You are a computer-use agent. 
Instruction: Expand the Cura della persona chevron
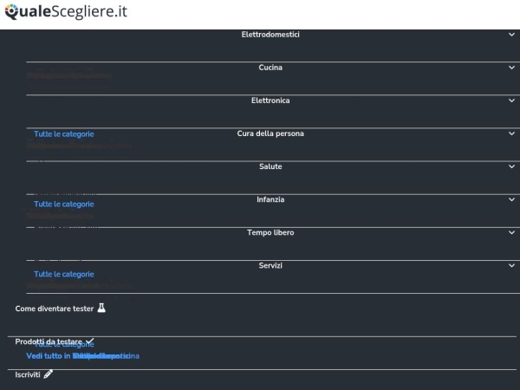[511, 133]
